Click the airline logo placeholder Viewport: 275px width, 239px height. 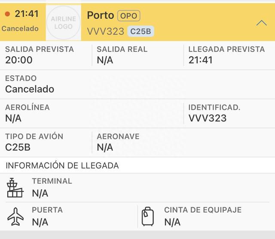[x=63, y=22]
